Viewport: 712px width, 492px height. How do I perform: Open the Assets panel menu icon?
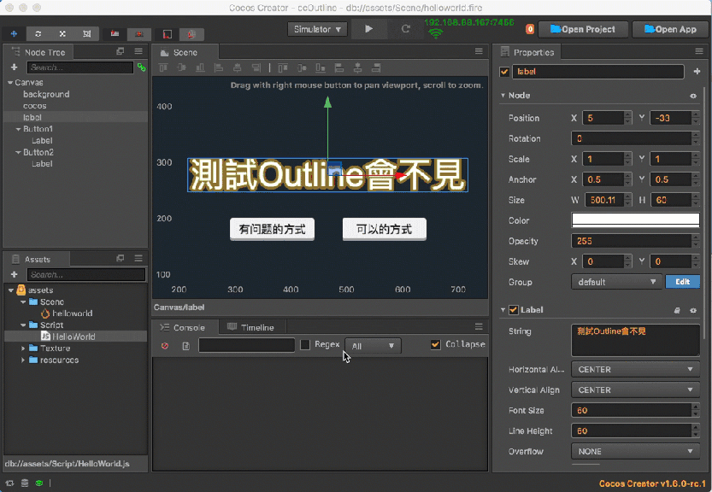coord(138,258)
